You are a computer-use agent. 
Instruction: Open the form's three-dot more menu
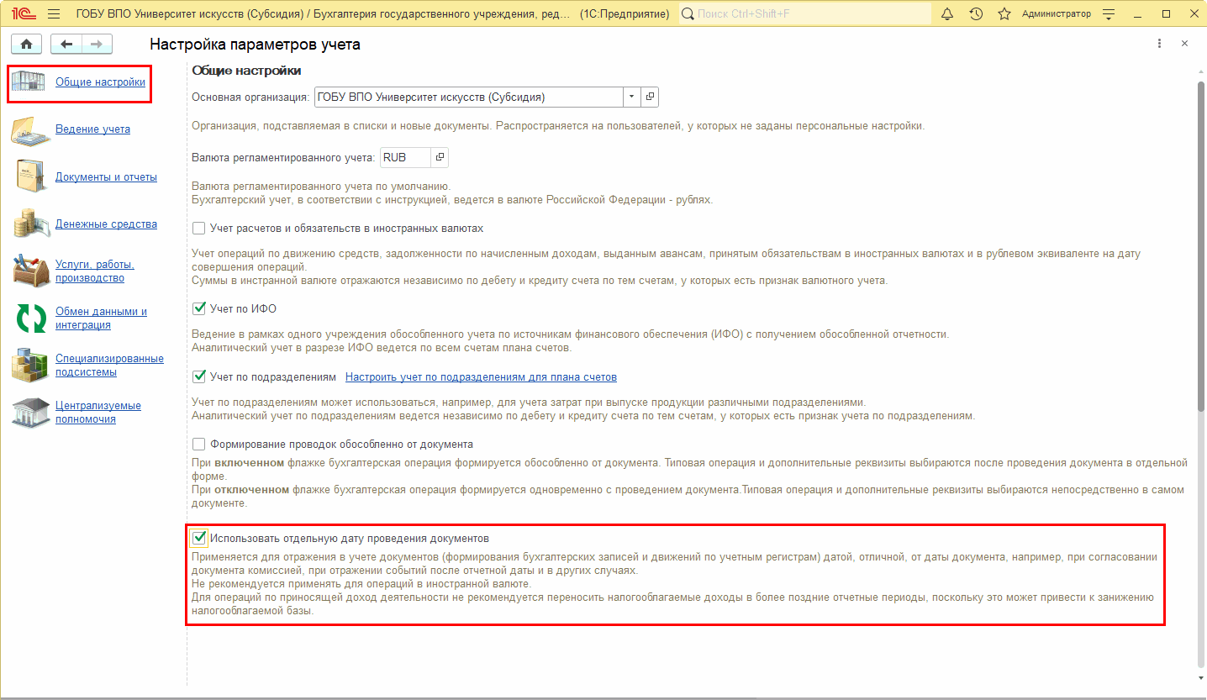click(x=1160, y=44)
